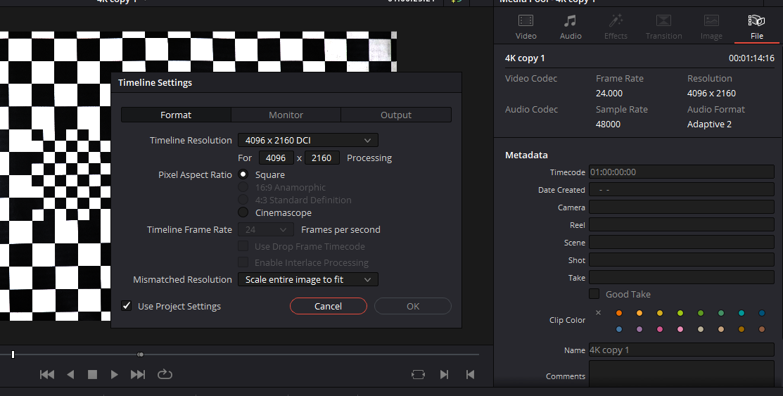
Task: Open the Timeline Frame Rate dropdown
Action: tap(266, 229)
